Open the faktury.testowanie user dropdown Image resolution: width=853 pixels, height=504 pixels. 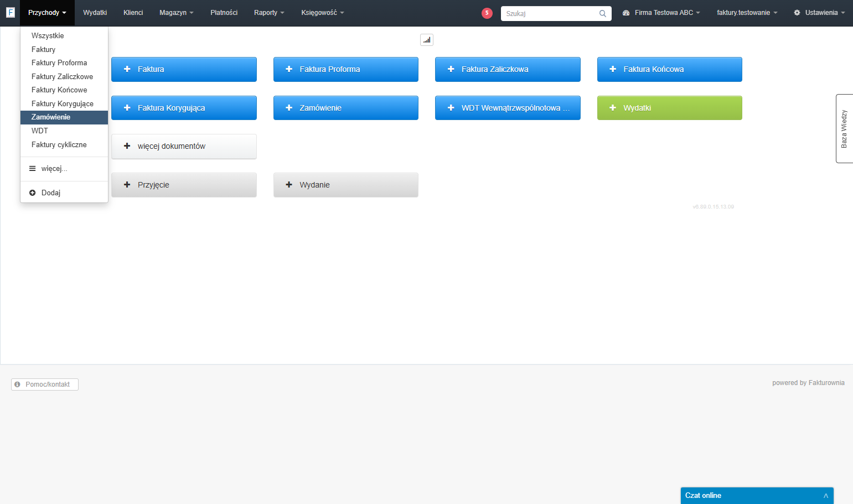pos(747,13)
